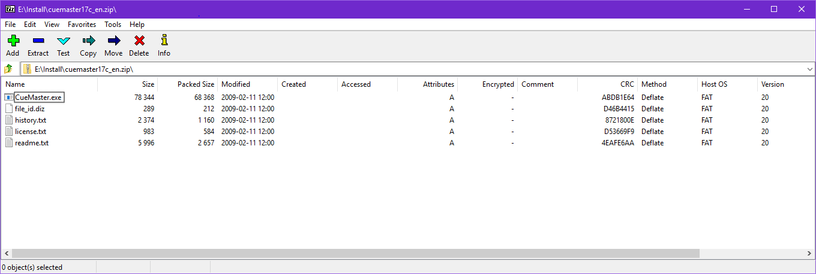Viewport: 816px width, 274px height.
Task: Click the scrollbar right arrow
Action: click(x=810, y=254)
